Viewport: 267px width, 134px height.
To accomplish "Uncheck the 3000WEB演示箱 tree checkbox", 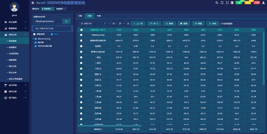I will point(36,46).
